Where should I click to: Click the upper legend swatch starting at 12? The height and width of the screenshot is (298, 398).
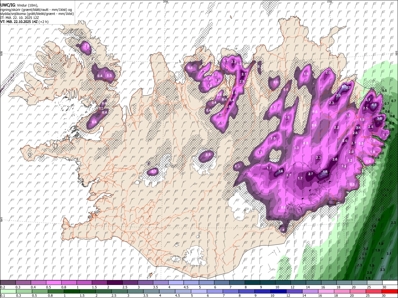pos(298,282)
